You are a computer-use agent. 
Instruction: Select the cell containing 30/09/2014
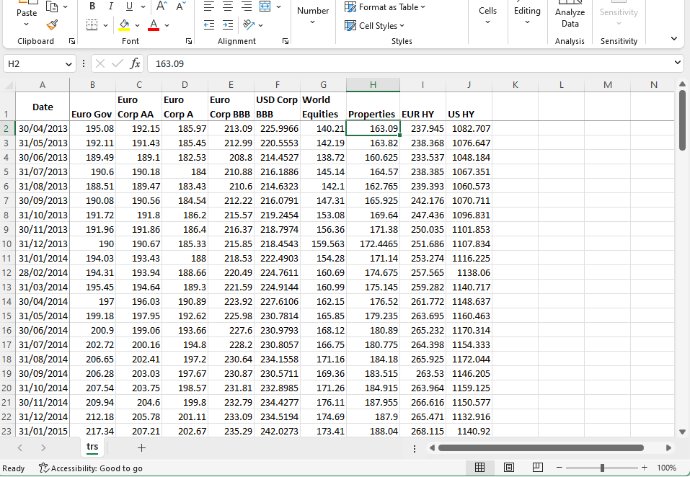pos(42,373)
